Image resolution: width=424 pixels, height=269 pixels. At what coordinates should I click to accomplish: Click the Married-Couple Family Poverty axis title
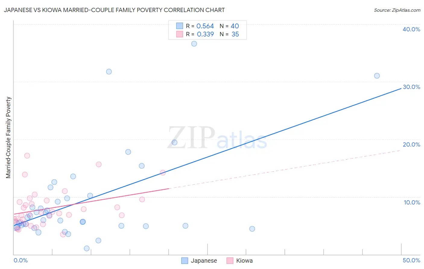[8, 138]
